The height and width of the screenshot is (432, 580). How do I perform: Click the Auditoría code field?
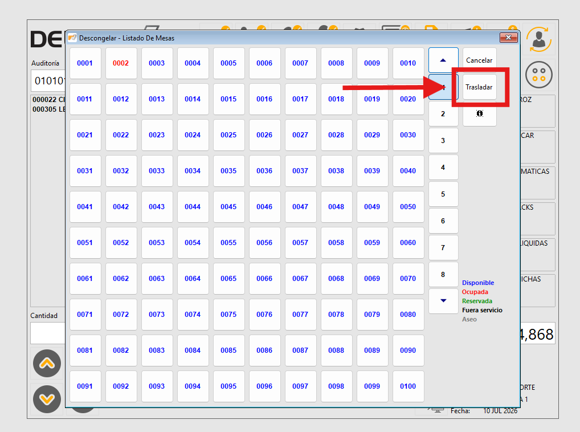48,80
